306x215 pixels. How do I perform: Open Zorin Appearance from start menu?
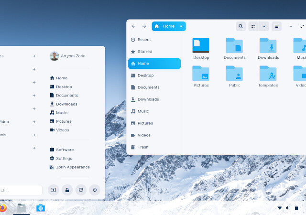[x=72, y=167]
